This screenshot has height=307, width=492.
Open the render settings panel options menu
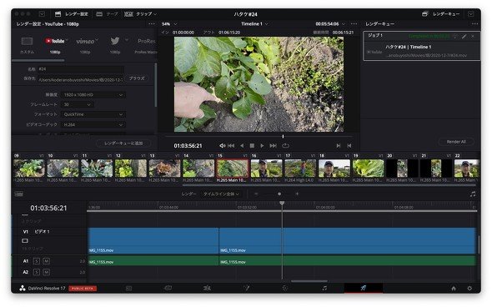pyautogui.click(x=152, y=24)
